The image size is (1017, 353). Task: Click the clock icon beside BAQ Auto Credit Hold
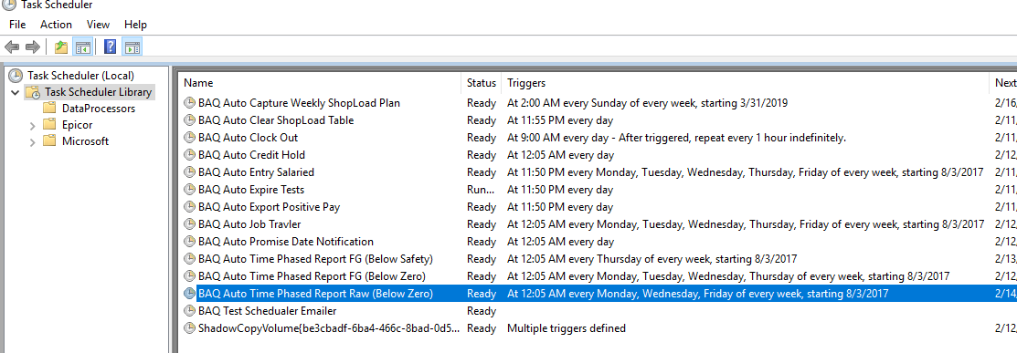189,155
